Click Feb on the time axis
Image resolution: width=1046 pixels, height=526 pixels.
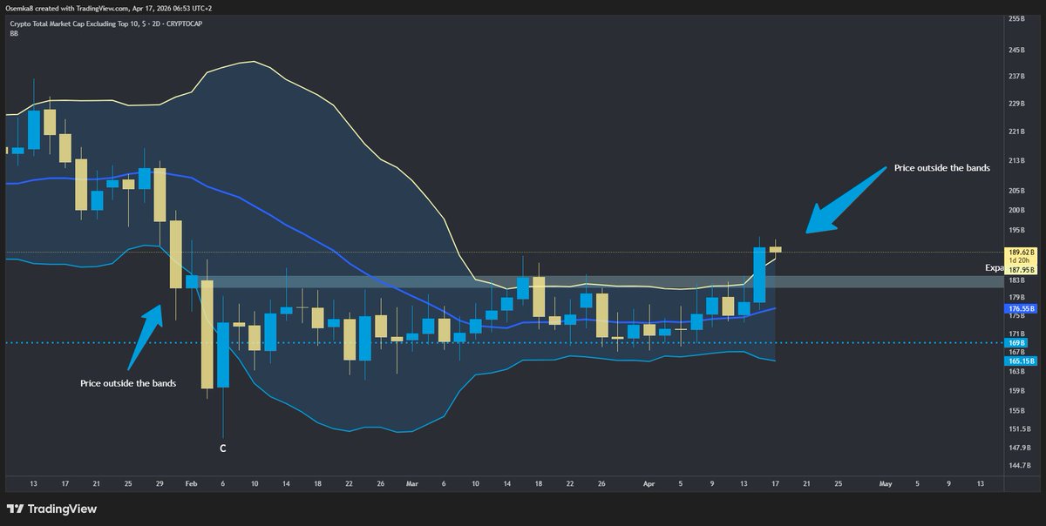click(x=190, y=483)
